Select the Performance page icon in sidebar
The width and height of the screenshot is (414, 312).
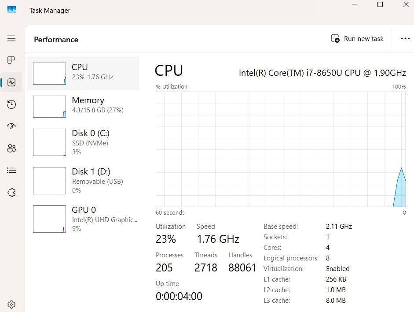11,82
